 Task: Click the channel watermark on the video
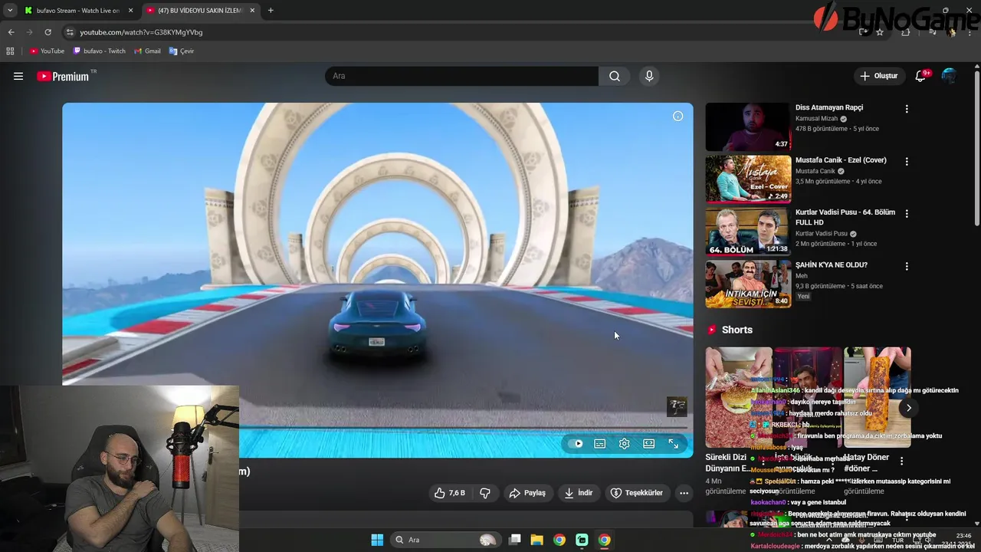click(677, 406)
